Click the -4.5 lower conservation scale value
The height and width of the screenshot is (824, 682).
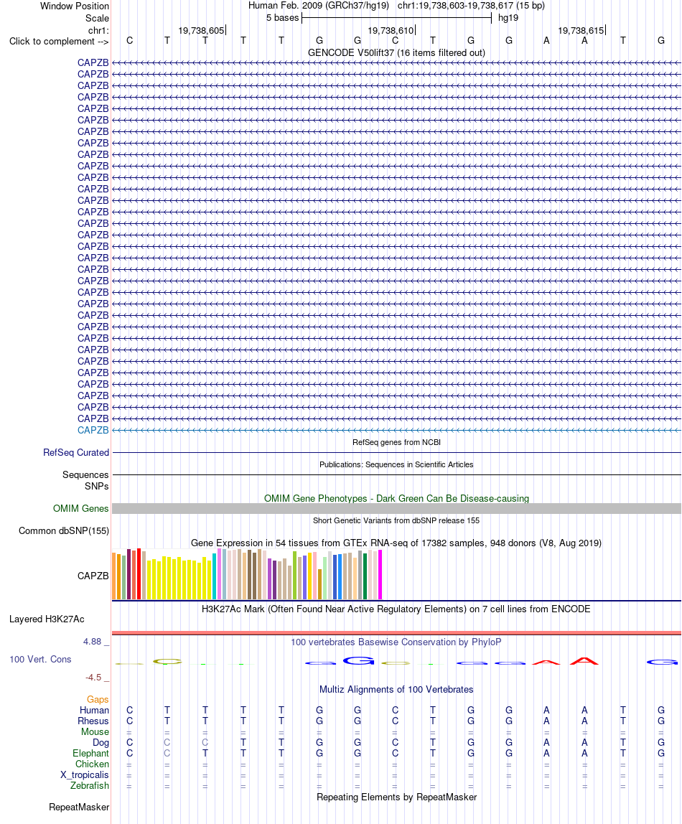pyautogui.click(x=93, y=678)
